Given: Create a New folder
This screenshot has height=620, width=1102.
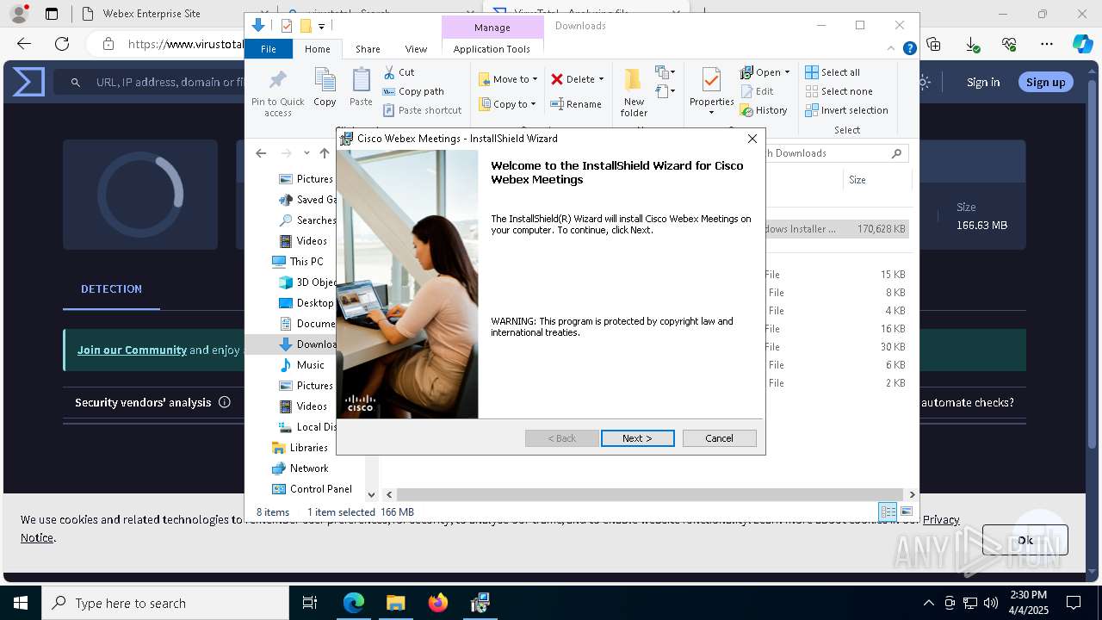Looking at the screenshot, I should [x=634, y=93].
